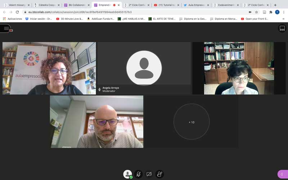The image size is (288, 180).
Task: Open EL ARTE DE TENE bookmark
Action: click(x=162, y=19)
